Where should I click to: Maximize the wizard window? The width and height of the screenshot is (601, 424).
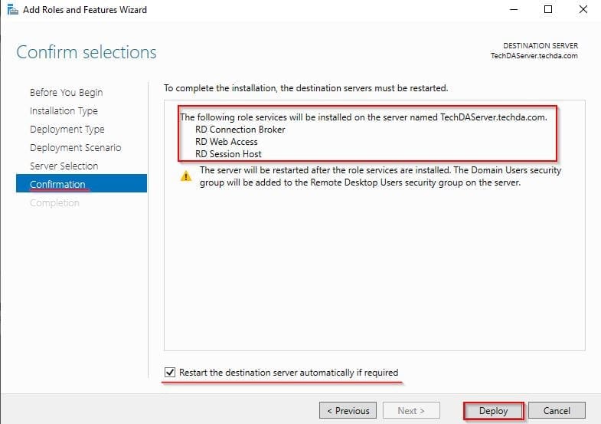pos(548,10)
